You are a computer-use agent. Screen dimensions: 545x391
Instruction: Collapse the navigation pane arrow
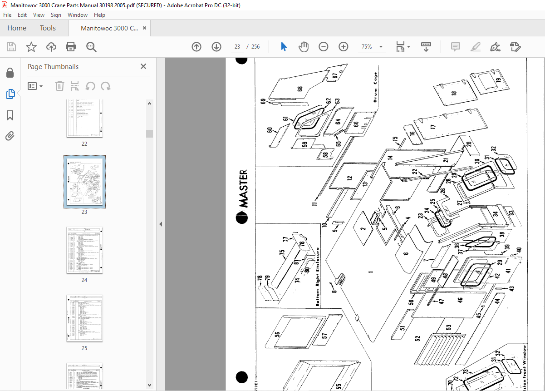pyautogui.click(x=161, y=224)
